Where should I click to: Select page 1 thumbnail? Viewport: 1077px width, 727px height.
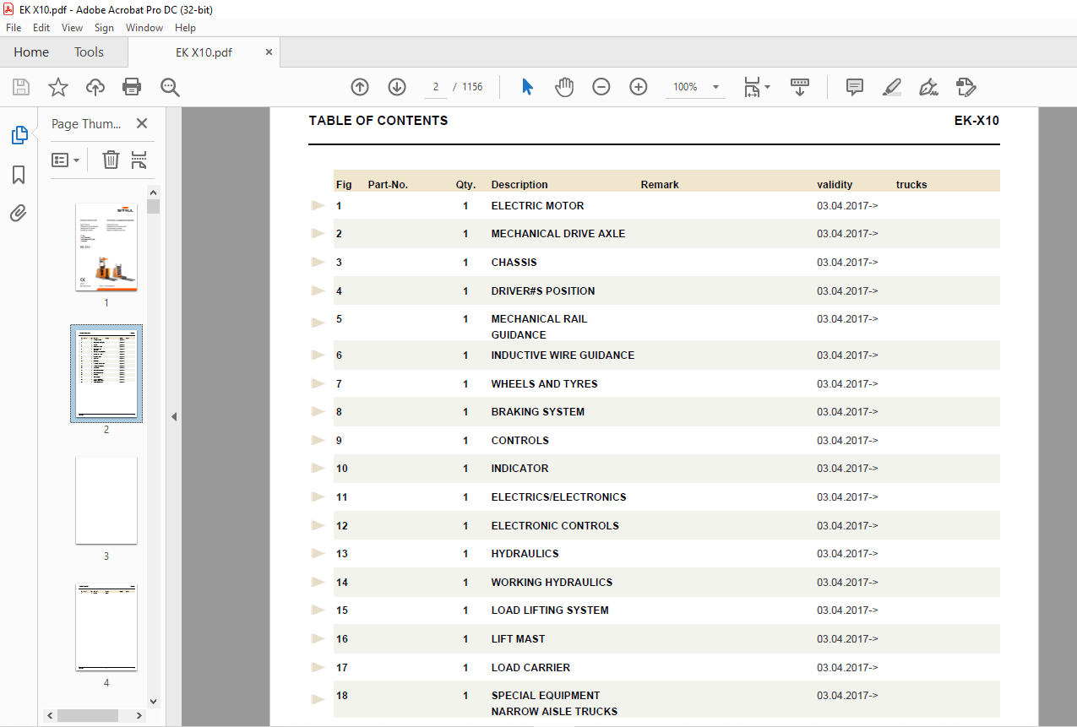(106, 247)
